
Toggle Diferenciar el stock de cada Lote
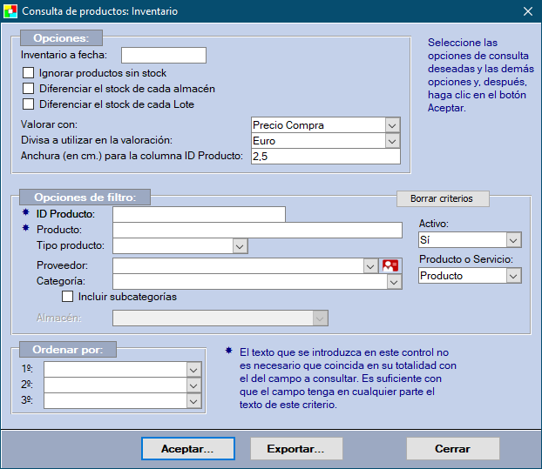[29, 104]
